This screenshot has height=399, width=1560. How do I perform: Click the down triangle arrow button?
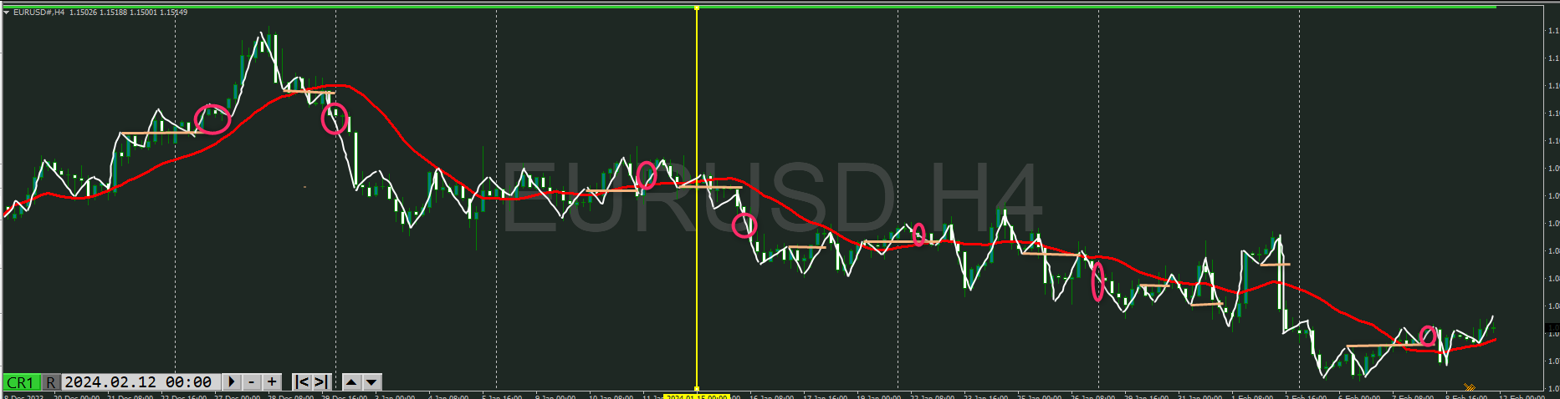pos(372,382)
